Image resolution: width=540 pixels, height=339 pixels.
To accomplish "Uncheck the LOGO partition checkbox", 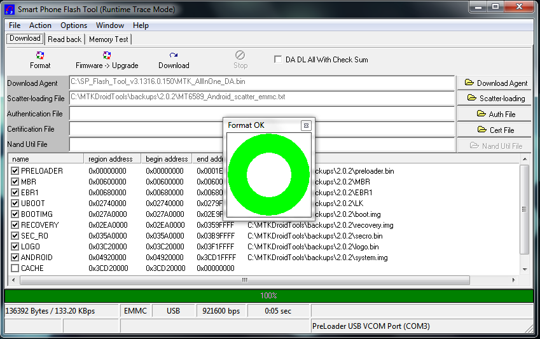I will (15, 247).
